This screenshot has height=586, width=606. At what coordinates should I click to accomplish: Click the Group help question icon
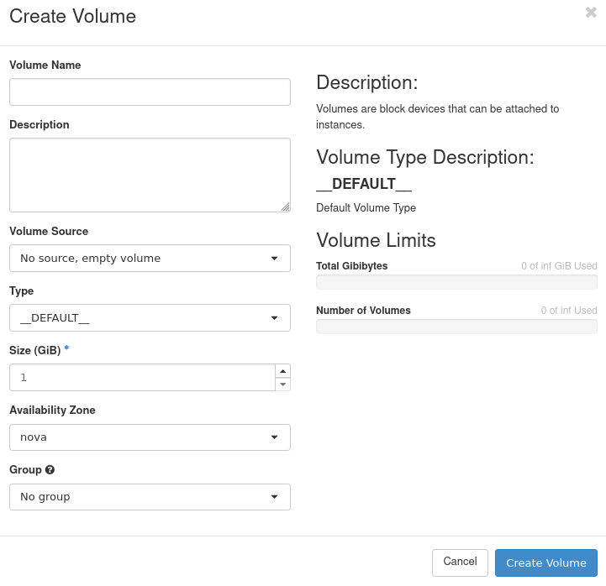(x=50, y=470)
